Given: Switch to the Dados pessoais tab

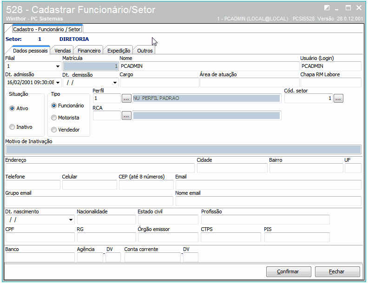Looking at the screenshot, I should 30,51.
